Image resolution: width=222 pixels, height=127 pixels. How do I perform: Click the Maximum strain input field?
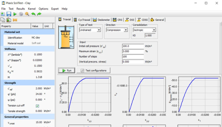pyautogui.click(x=133, y=51)
